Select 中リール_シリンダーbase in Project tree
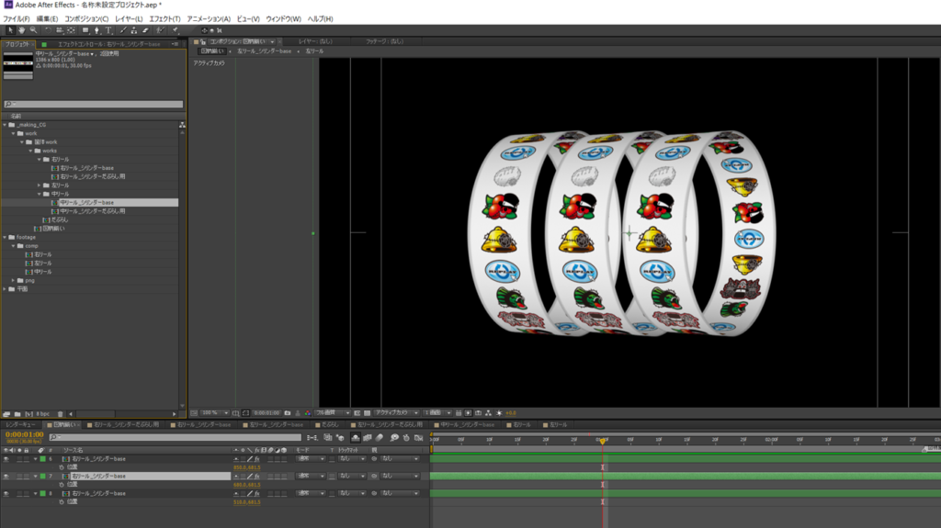 pos(85,203)
